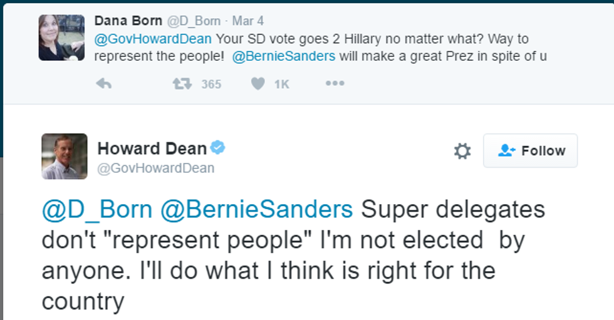Open Dana Born's profile picture
This screenshot has width=614, height=320.
(x=61, y=37)
